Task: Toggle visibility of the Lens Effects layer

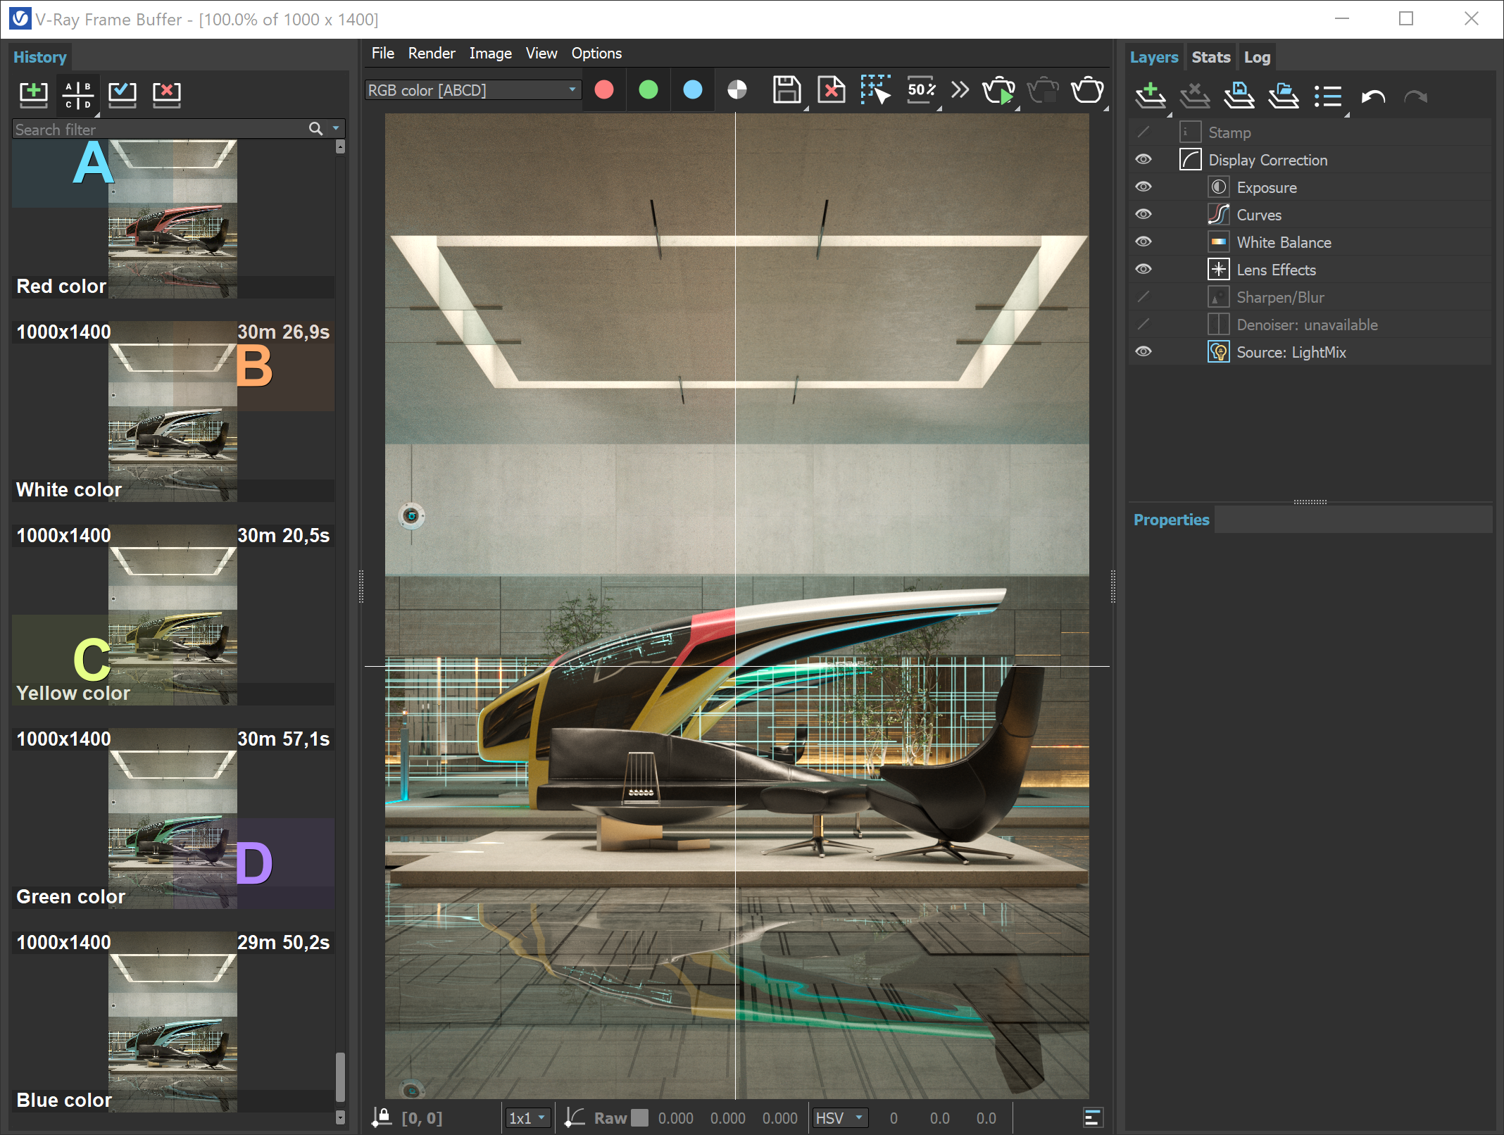Action: 1143,268
